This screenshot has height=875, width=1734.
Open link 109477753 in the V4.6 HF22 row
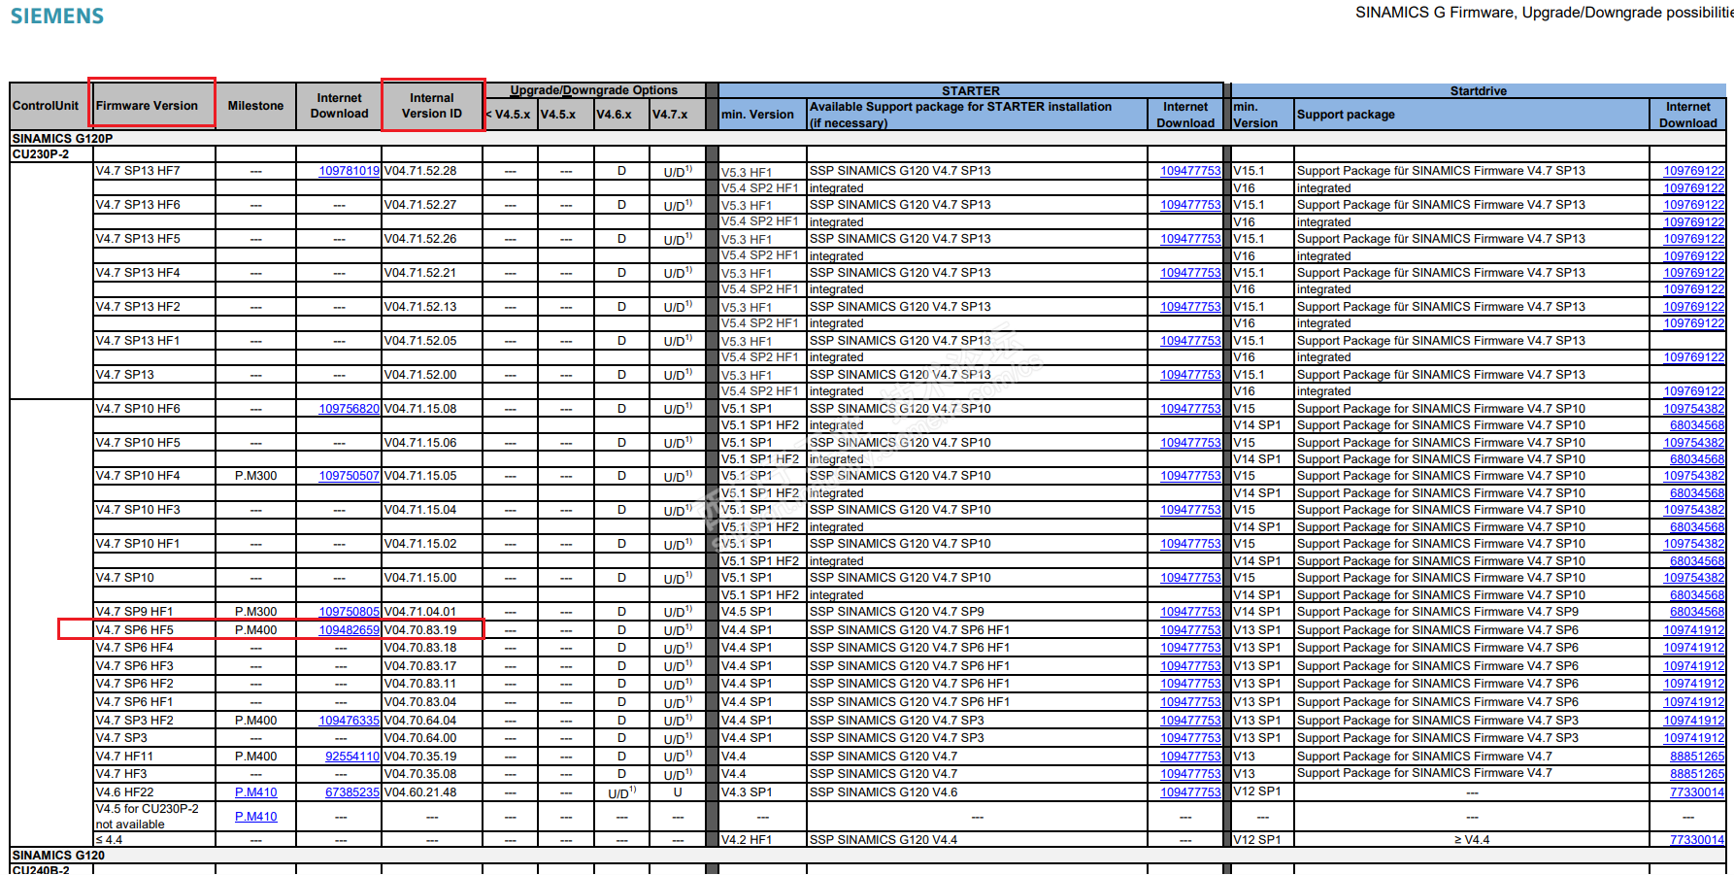point(1190,792)
